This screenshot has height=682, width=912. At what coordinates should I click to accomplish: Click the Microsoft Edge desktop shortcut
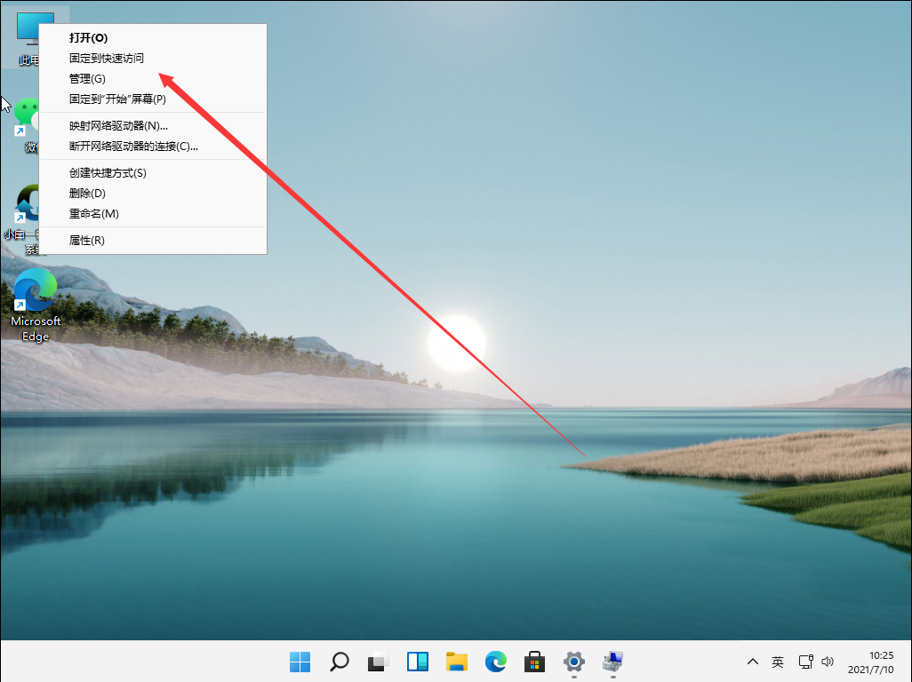click(x=36, y=297)
